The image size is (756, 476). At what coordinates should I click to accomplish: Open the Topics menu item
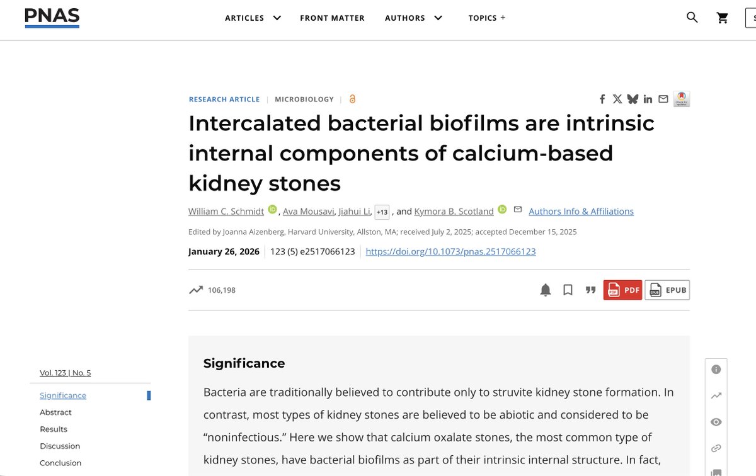click(x=487, y=18)
